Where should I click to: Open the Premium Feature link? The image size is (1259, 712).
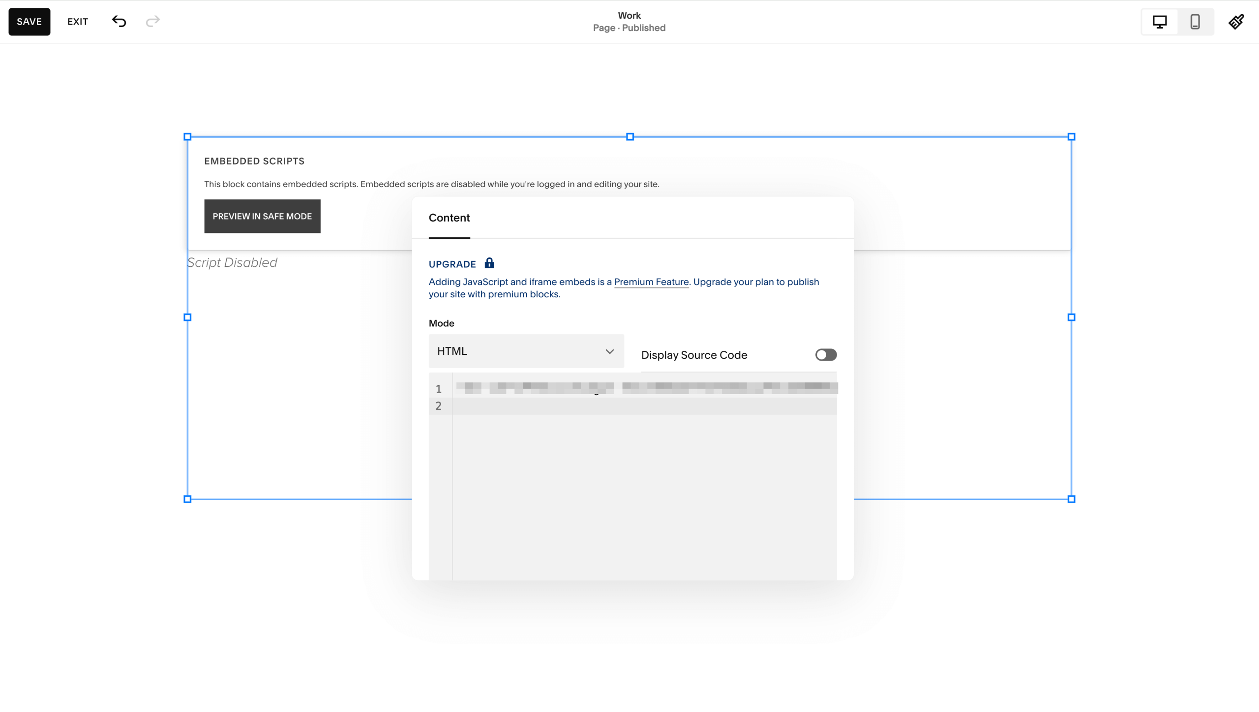tap(651, 282)
